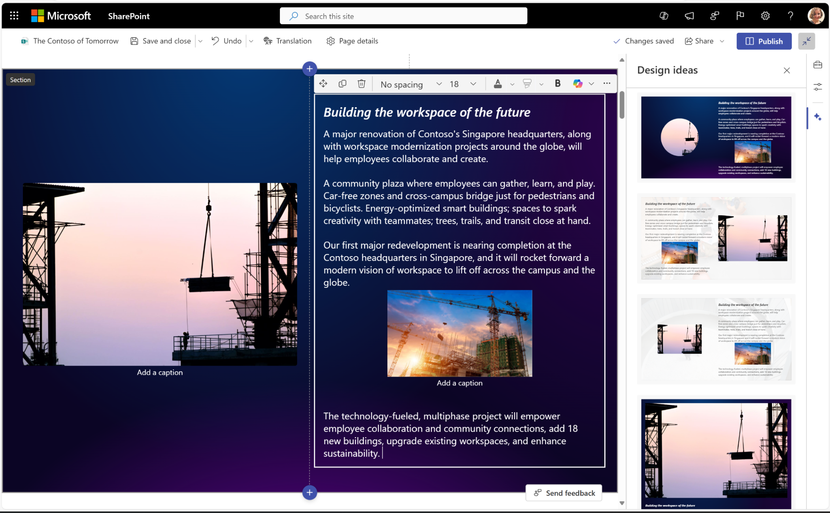830x513 pixels.
Task: Click the text color icon
Action: 498,83
